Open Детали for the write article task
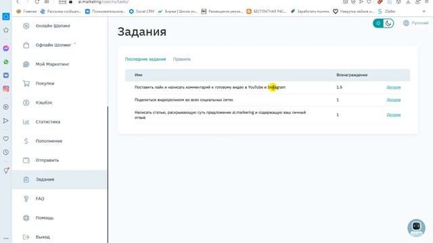 click(394, 115)
